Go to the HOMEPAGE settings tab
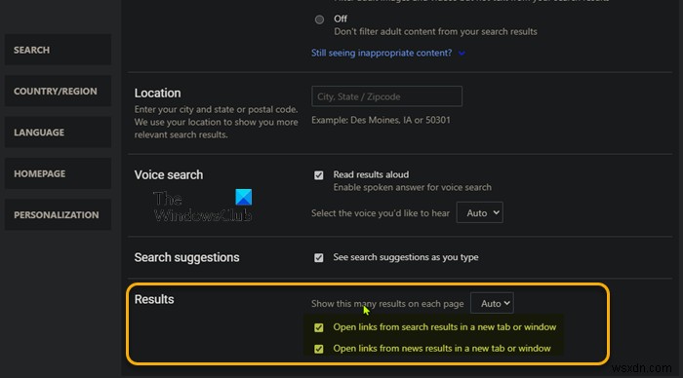Image resolution: width=683 pixels, height=378 pixels. coord(58,173)
